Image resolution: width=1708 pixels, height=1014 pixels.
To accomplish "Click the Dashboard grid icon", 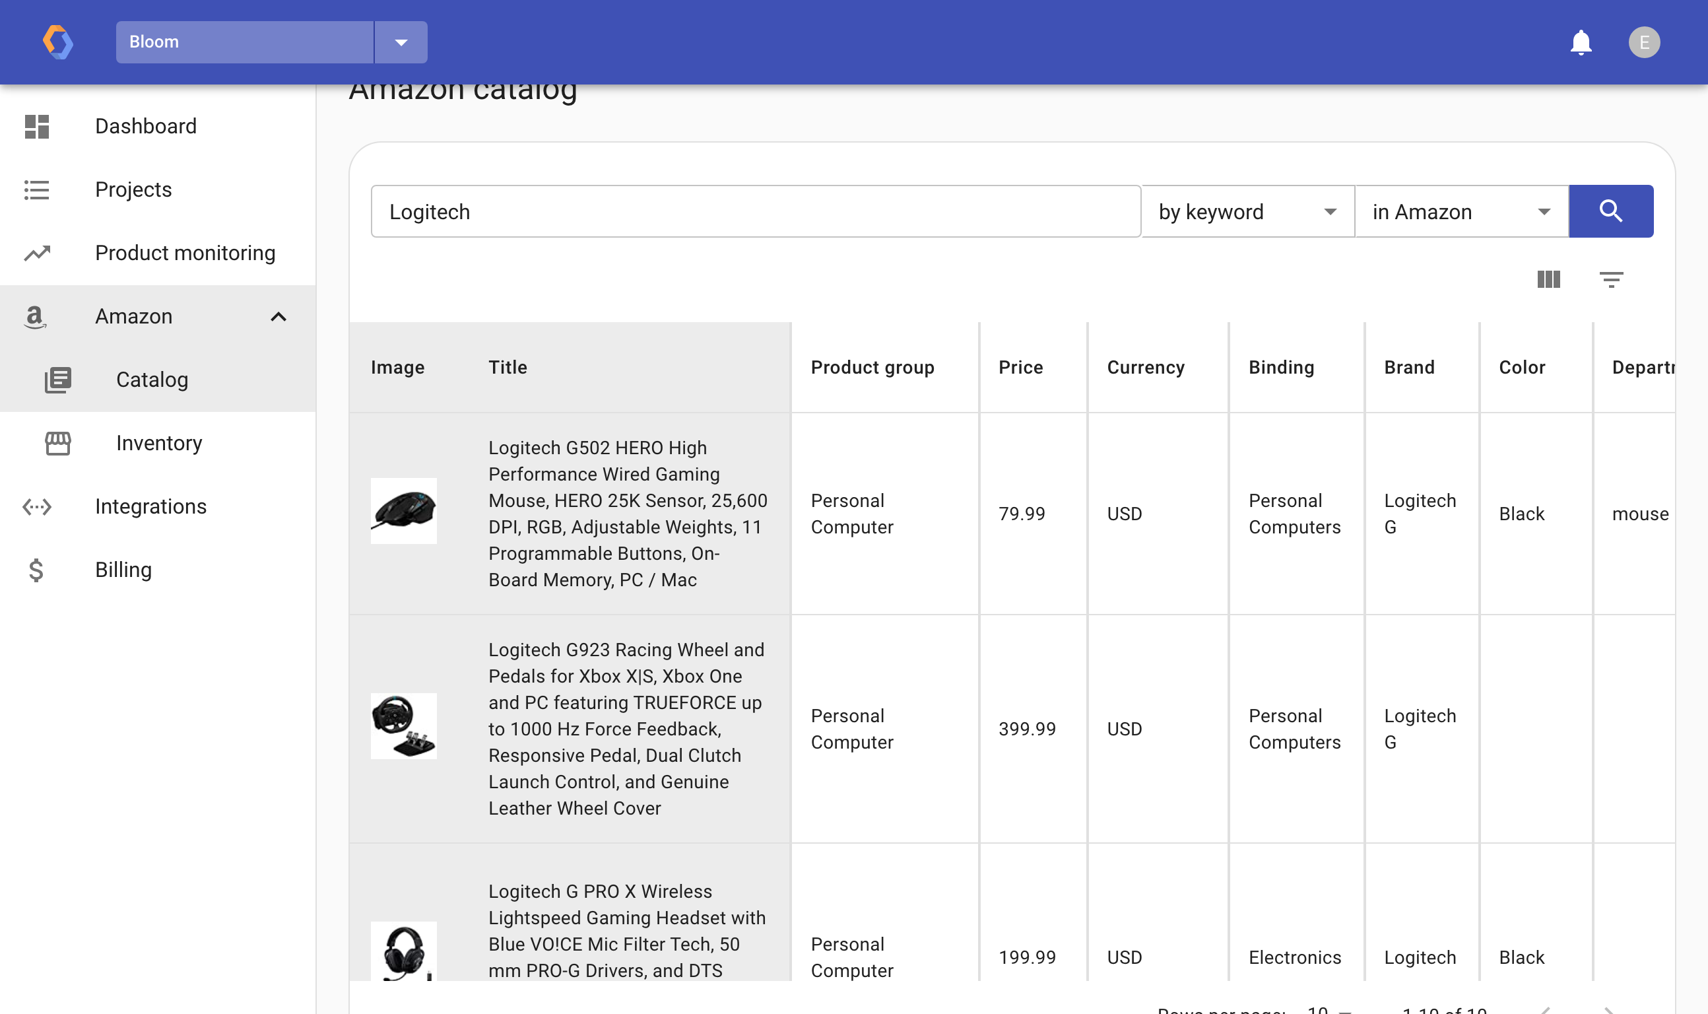I will (x=37, y=126).
